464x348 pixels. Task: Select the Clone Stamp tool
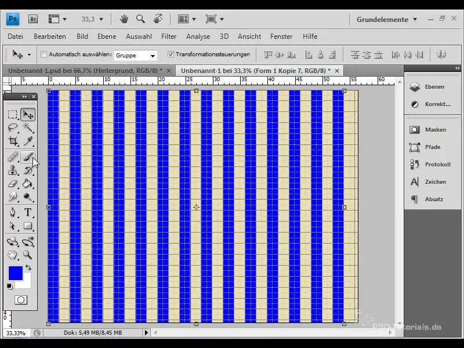(x=12, y=170)
